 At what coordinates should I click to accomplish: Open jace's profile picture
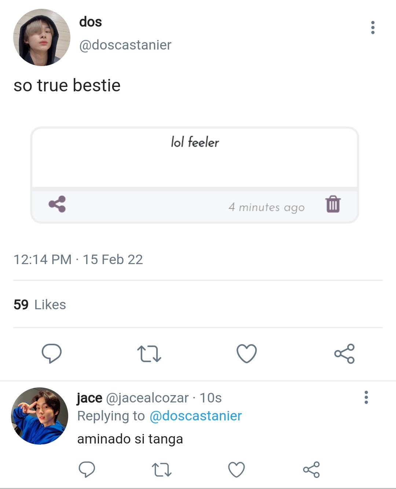click(x=40, y=416)
